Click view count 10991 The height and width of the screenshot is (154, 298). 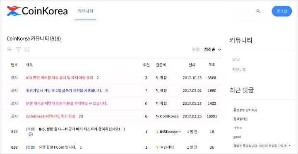click(212, 116)
